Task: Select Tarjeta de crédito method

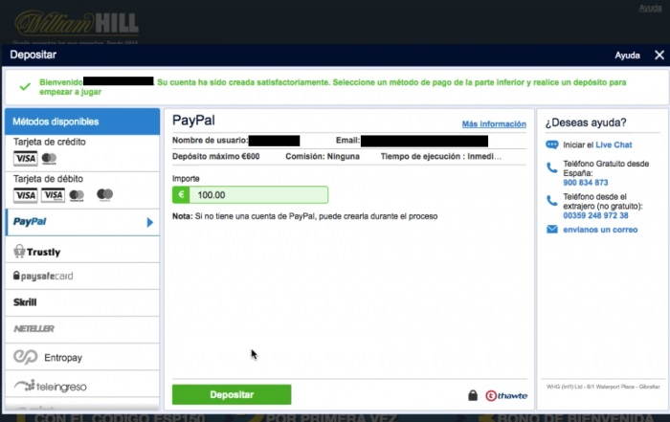Action: (82, 153)
